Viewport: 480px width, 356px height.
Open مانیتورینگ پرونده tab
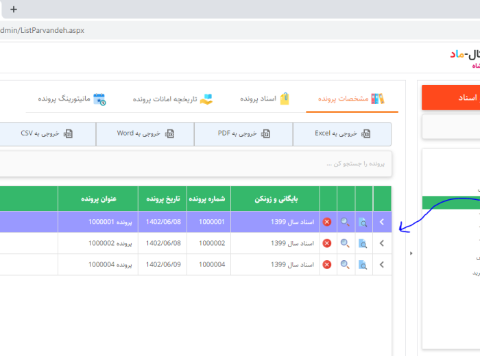[x=71, y=99]
